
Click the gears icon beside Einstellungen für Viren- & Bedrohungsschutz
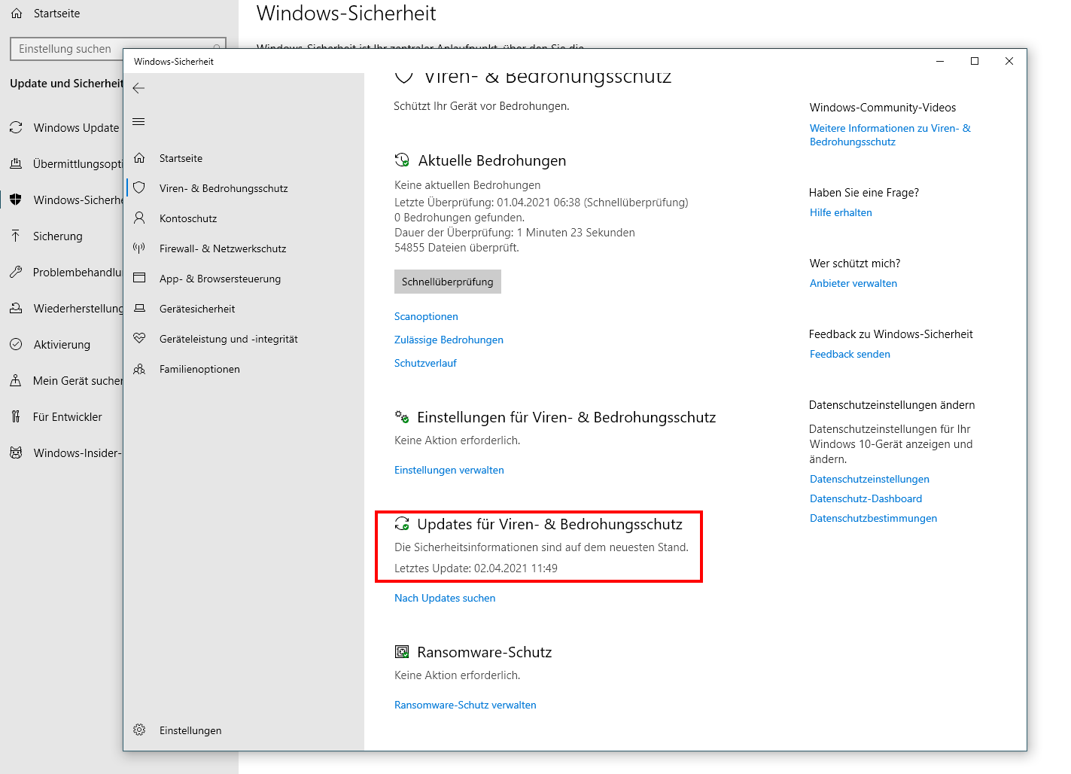402,417
